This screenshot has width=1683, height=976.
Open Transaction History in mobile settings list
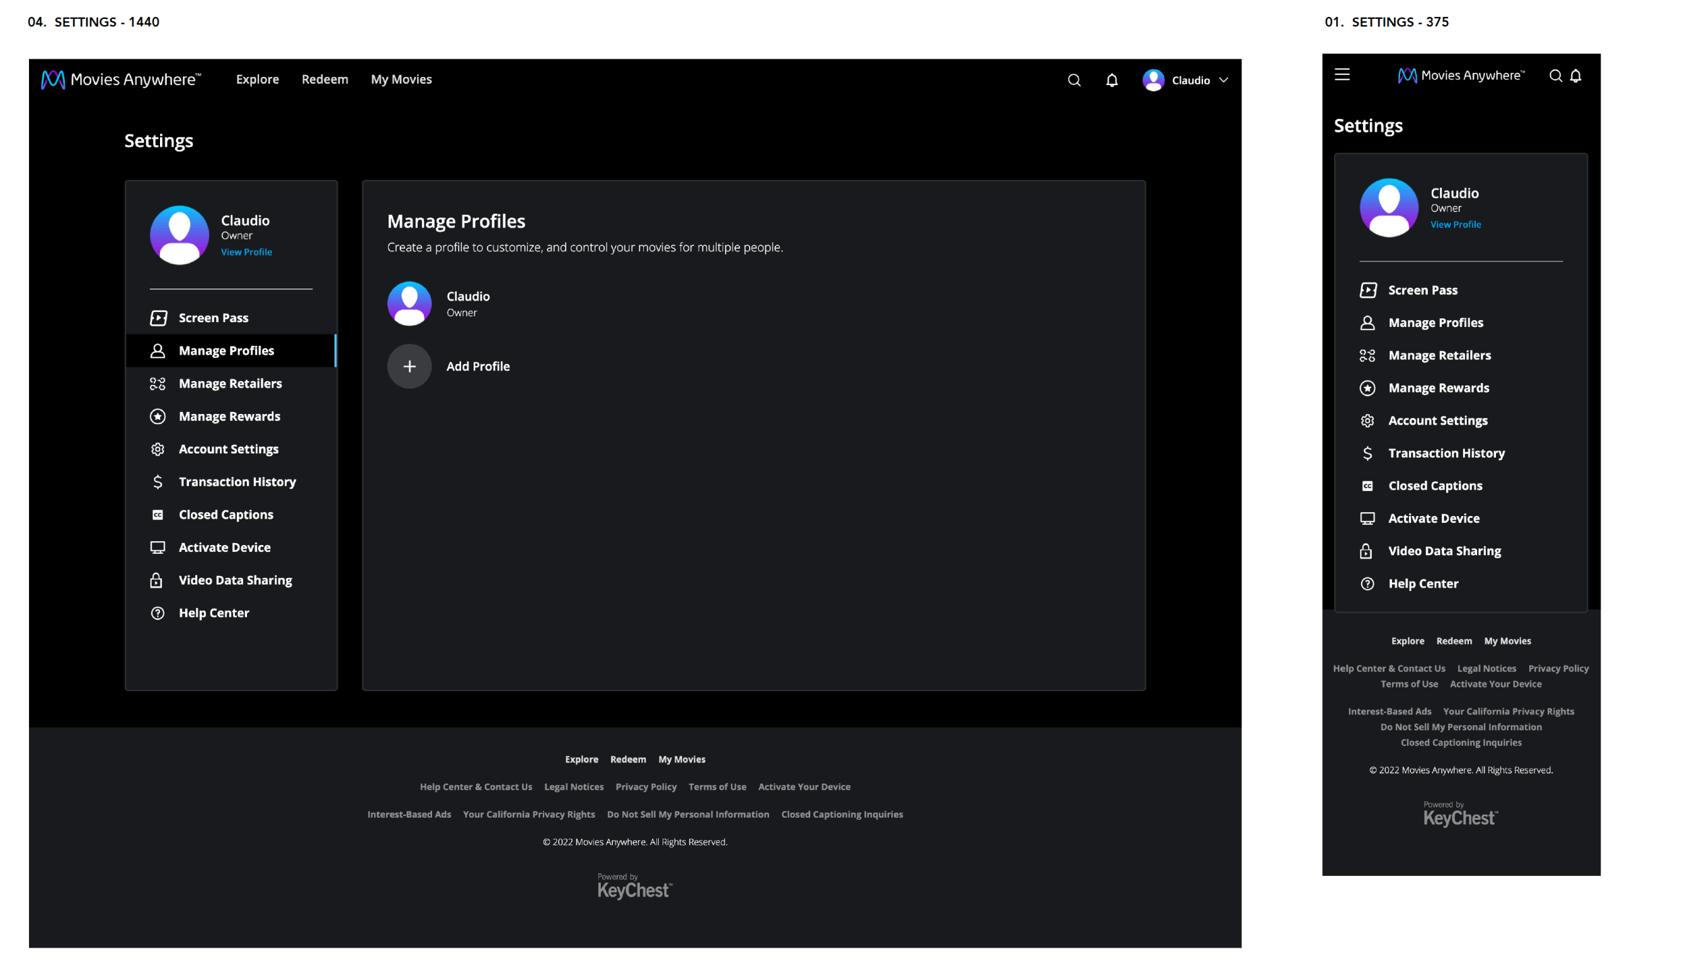[1446, 453]
